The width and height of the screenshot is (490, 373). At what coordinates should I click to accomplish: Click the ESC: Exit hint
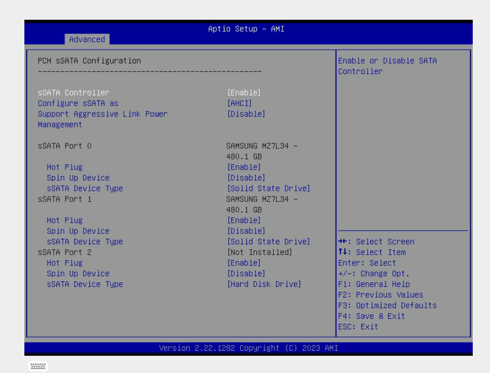(358, 327)
